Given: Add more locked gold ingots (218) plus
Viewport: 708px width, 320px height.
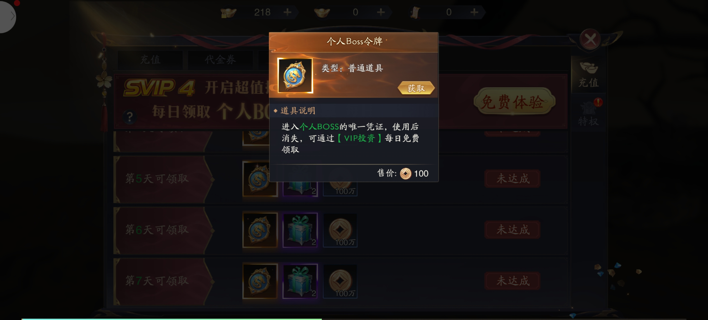Looking at the screenshot, I should 287,12.
